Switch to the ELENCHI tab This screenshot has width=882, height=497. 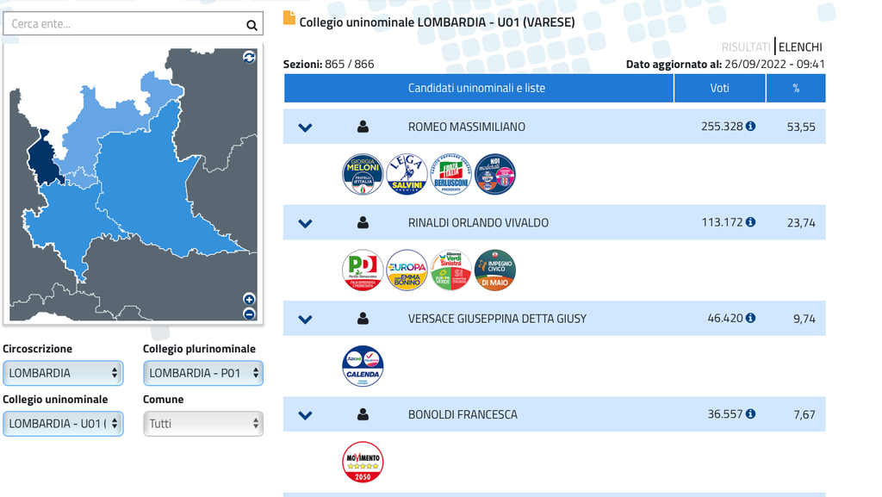800,47
